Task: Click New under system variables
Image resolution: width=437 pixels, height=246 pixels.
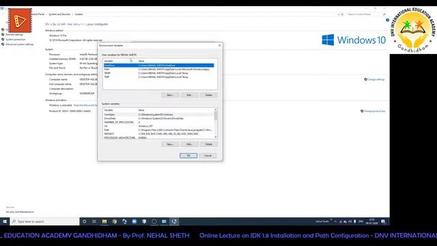Action: pyautogui.click(x=170, y=144)
